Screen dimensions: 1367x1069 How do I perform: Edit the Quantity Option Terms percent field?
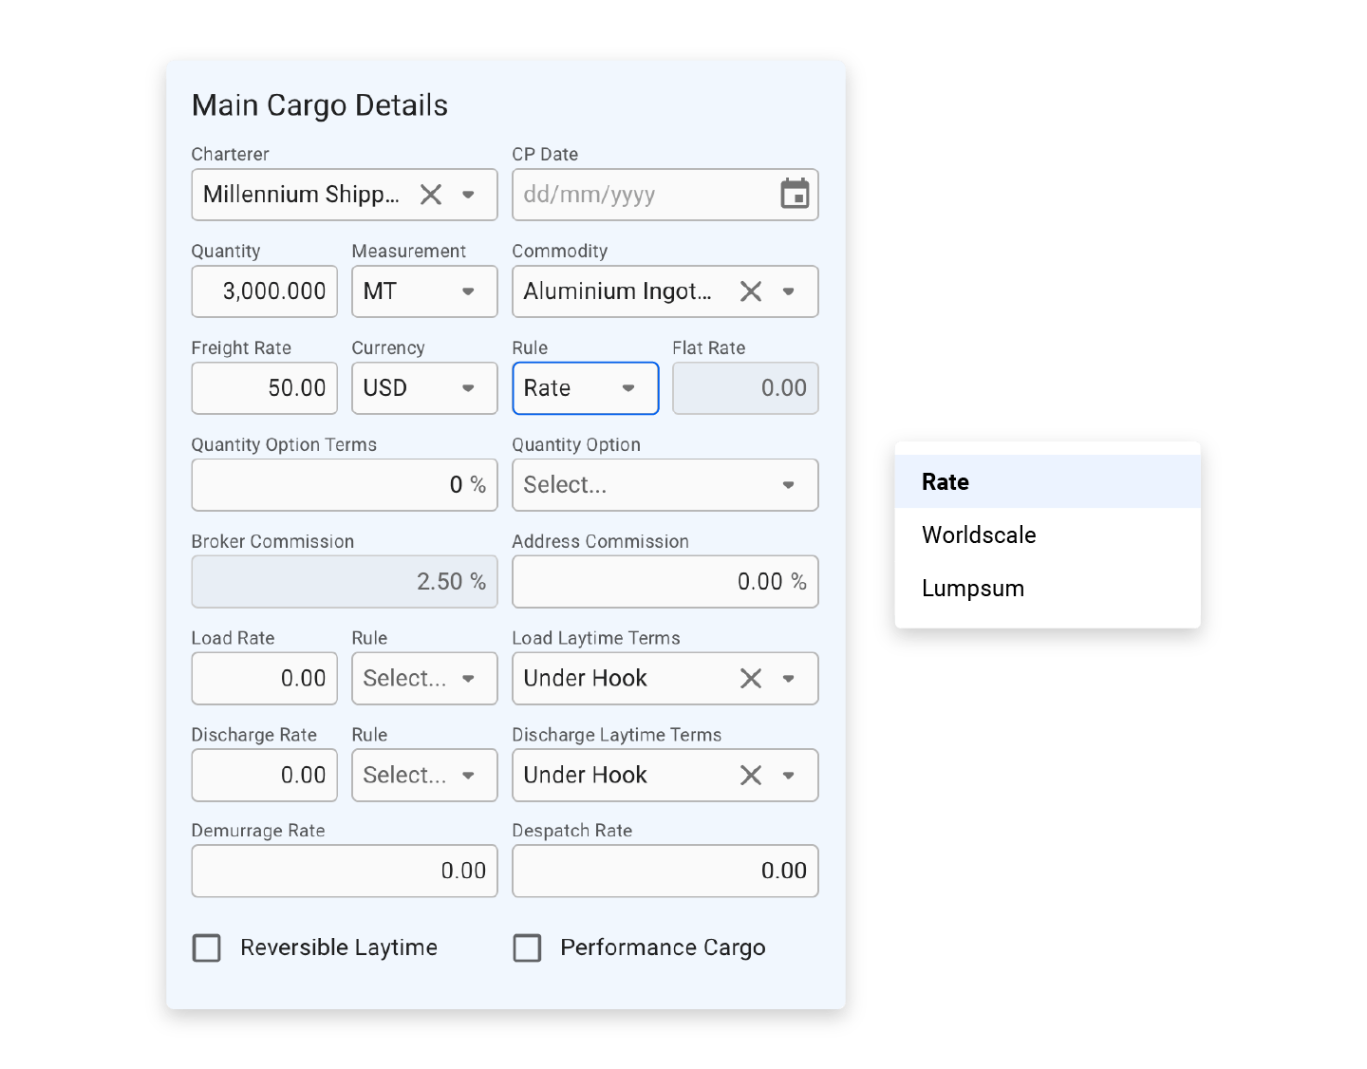click(x=345, y=485)
